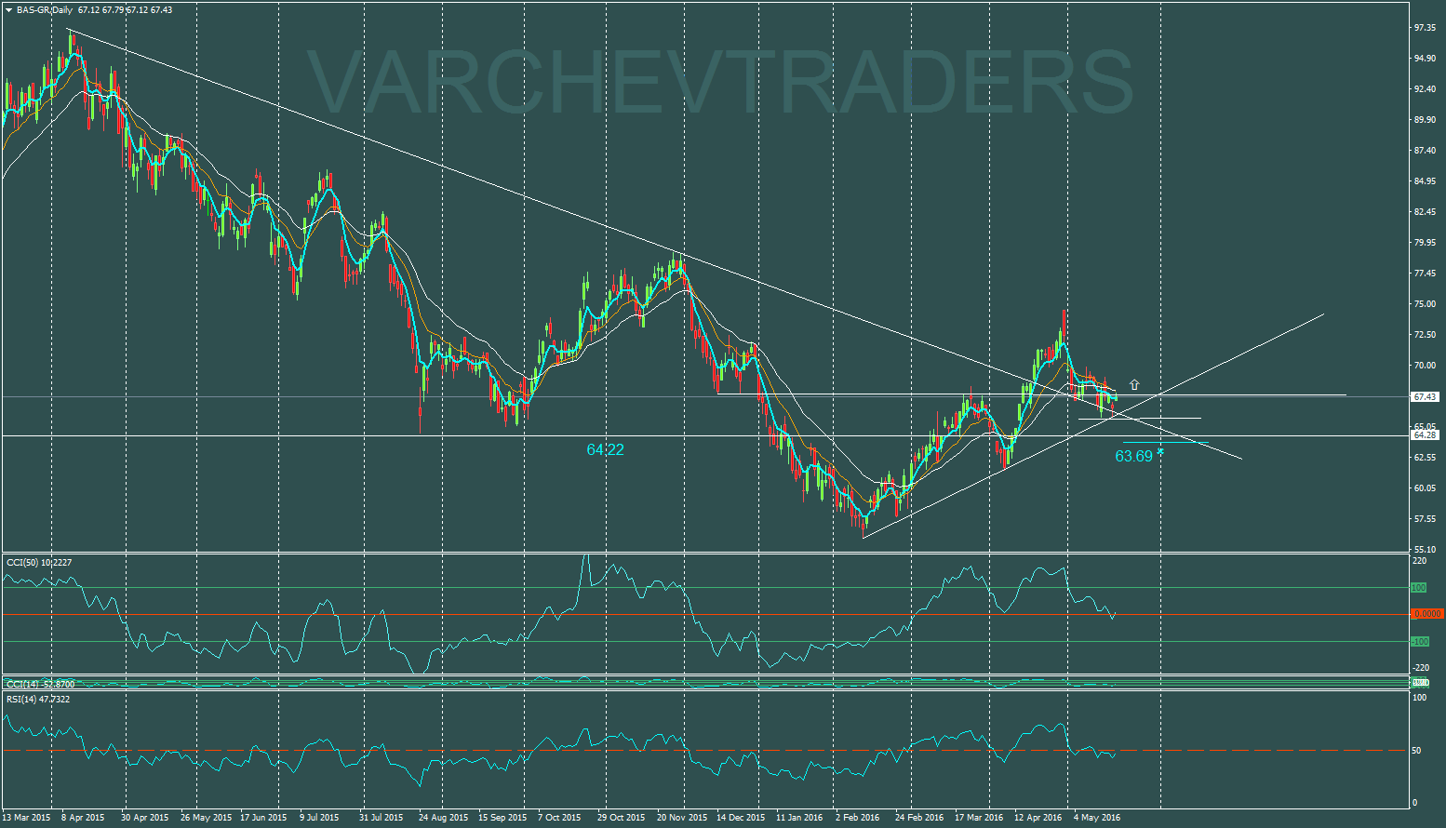Screen dimensions: 1446x828
Task: Click the BAS-GR,Daily chart title text
Action: point(45,9)
